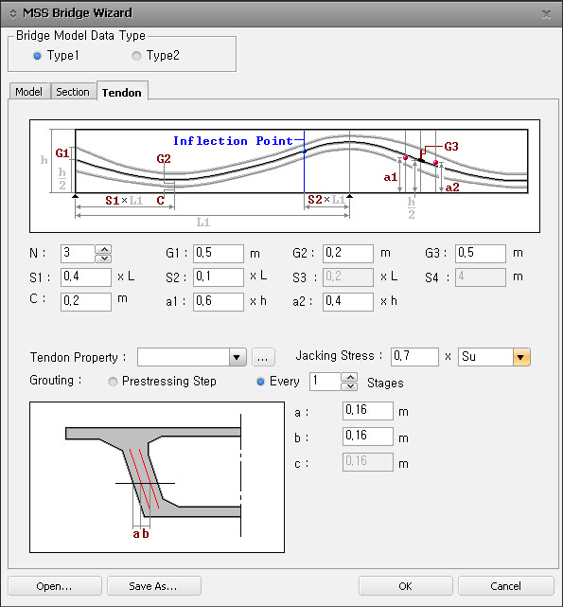The height and width of the screenshot is (607, 563).
Task: Click the disabled S3 input field
Action: tap(348, 277)
